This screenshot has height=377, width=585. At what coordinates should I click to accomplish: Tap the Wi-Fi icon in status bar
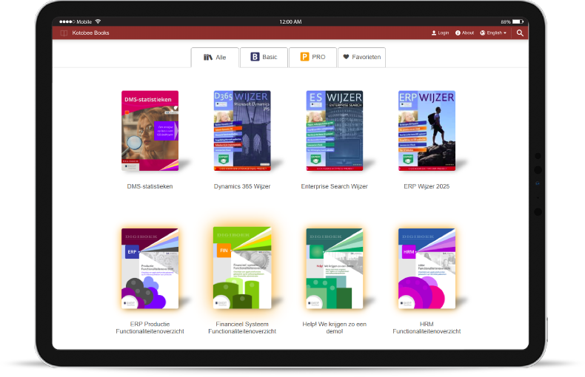[98, 21]
